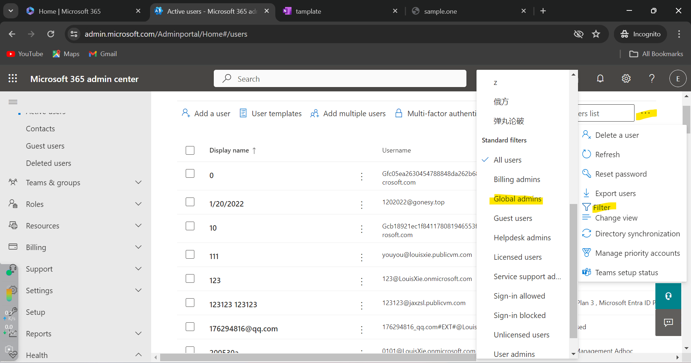Image resolution: width=691 pixels, height=363 pixels.
Task: Open the new tab plus button
Action: (x=543, y=11)
